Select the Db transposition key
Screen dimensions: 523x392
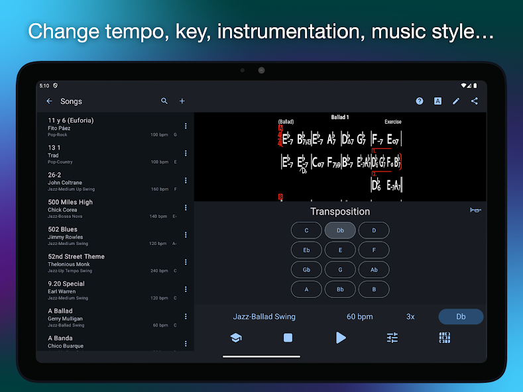[x=340, y=230]
